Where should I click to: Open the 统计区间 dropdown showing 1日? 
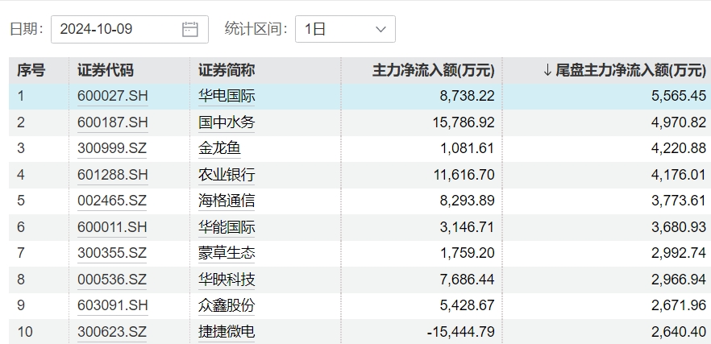click(345, 30)
